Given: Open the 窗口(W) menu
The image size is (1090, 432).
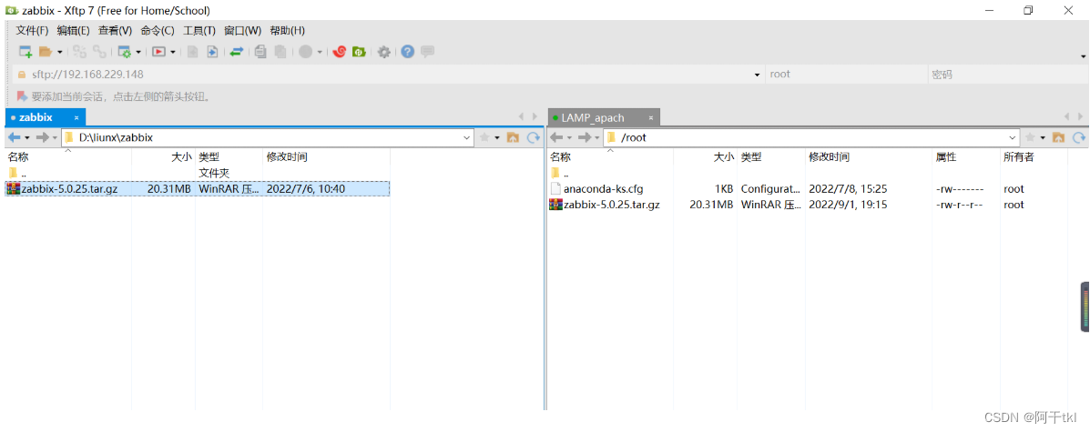Looking at the screenshot, I should (x=242, y=31).
